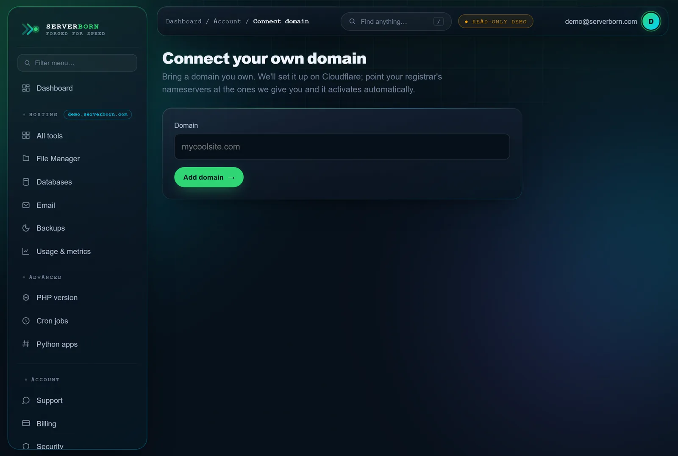
Task: Open Usage & metrics menu item
Action: pyautogui.click(x=77, y=252)
